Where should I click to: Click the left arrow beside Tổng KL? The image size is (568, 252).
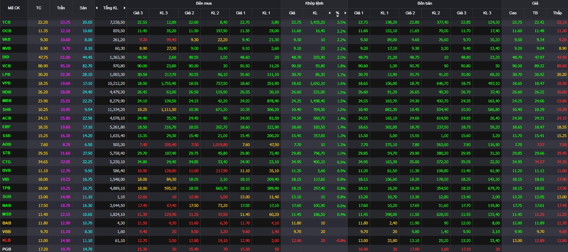(96, 8)
